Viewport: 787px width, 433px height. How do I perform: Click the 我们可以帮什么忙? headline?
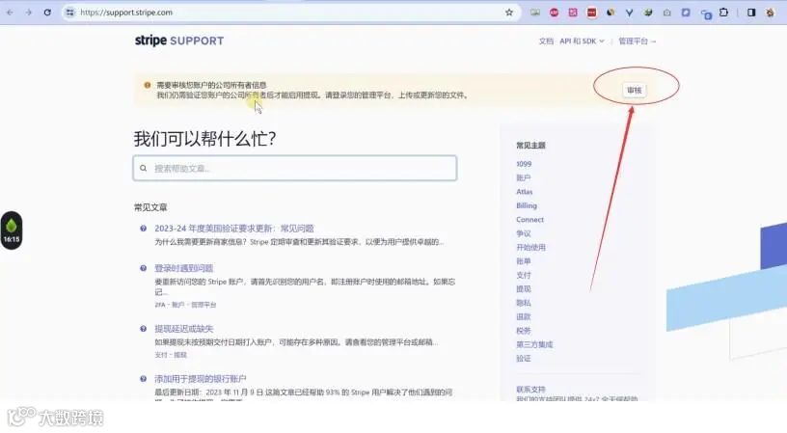click(204, 139)
